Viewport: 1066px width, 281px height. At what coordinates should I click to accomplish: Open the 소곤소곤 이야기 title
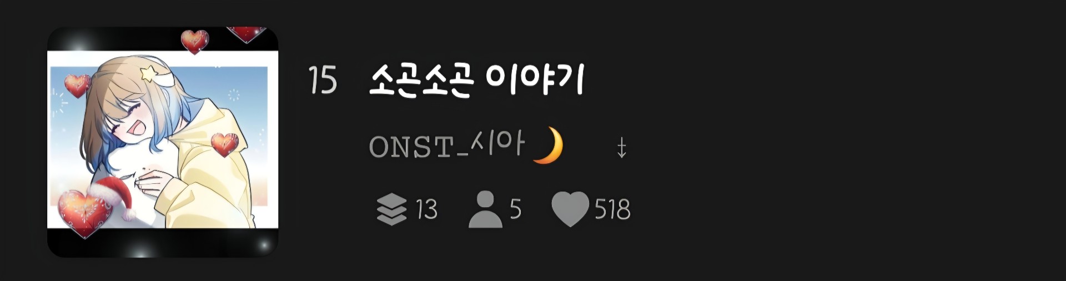pyautogui.click(x=476, y=81)
